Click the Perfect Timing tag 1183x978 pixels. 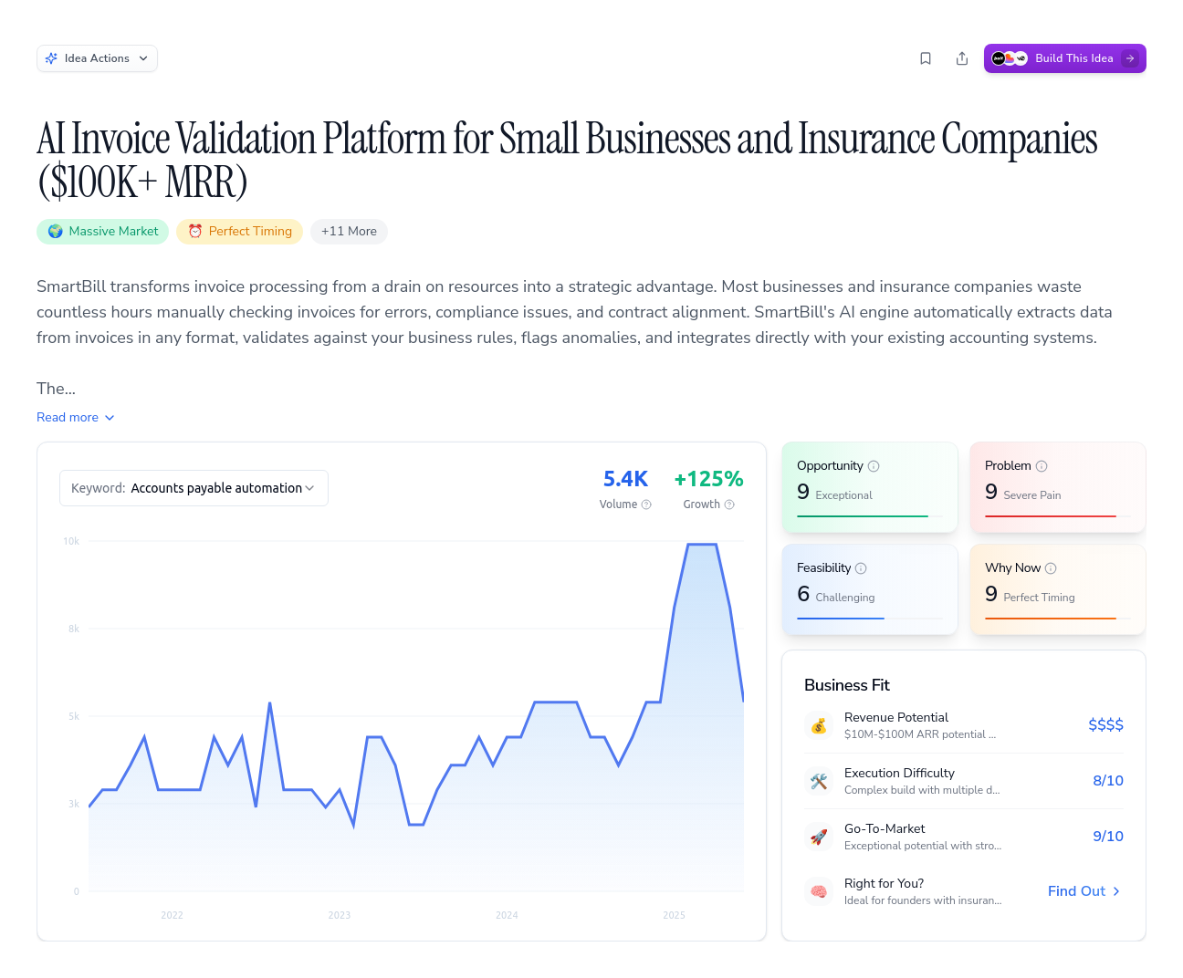(240, 232)
